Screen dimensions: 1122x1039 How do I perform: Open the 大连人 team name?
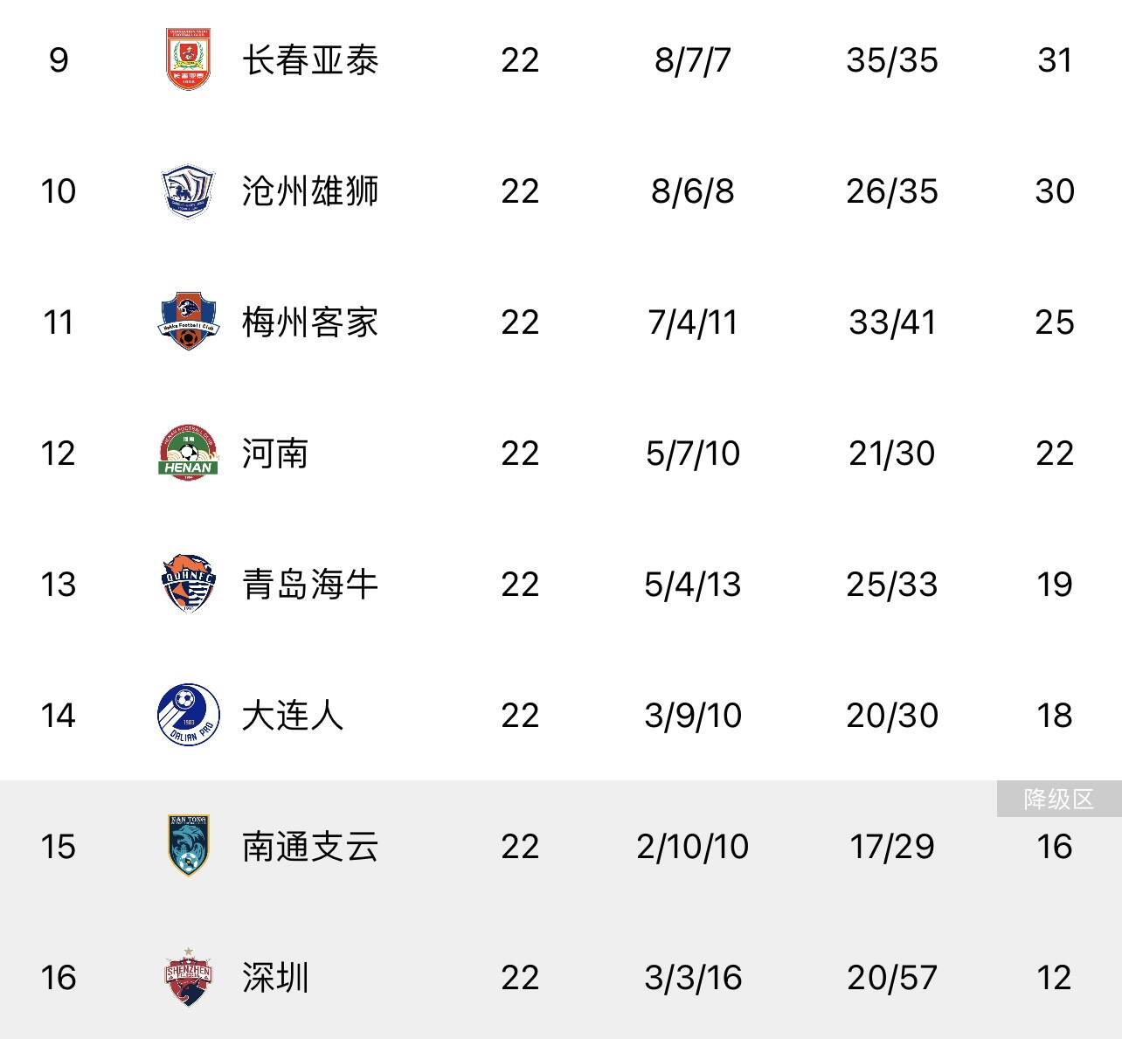[293, 716]
